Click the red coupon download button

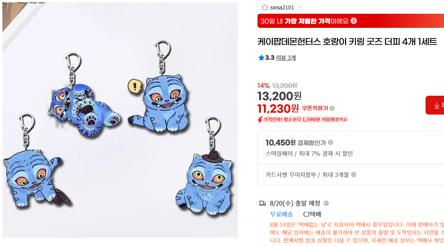(435, 105)
